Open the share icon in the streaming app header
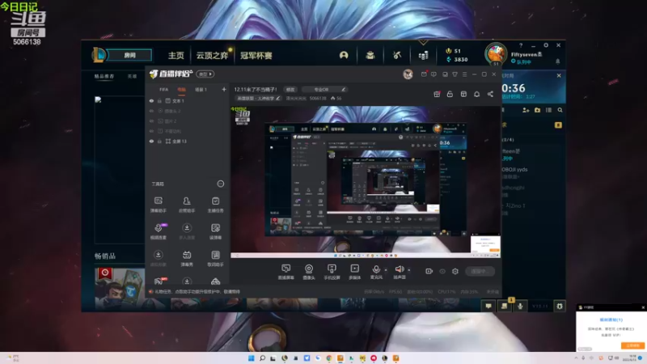The height and width of the screenshot is (364, 647). pyautogui.click(x=490, y=94)
